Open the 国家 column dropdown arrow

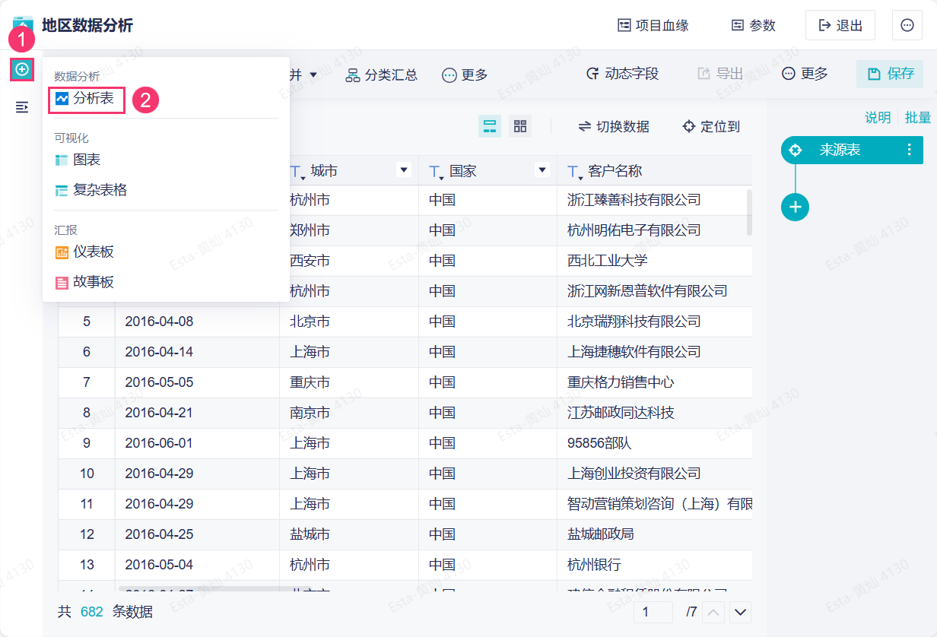[x=542, y=170]
